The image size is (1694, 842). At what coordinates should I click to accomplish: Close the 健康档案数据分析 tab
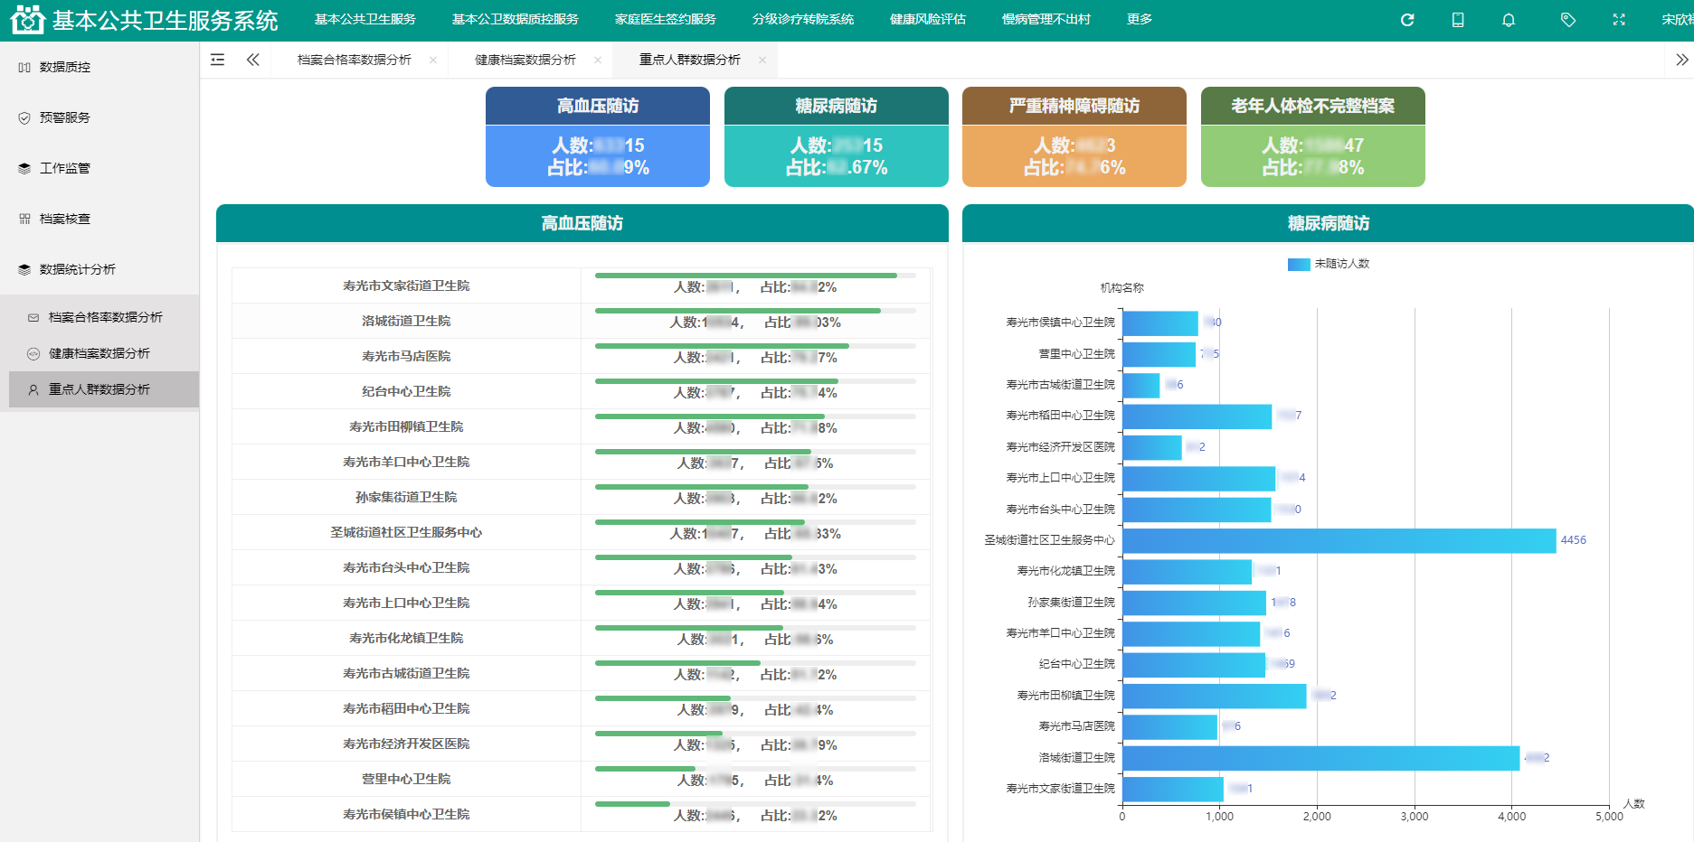click(x=598, y=60)
